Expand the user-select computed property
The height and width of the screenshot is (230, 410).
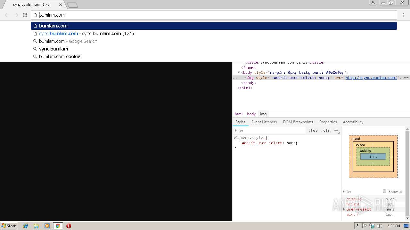[x=344, y=209]
